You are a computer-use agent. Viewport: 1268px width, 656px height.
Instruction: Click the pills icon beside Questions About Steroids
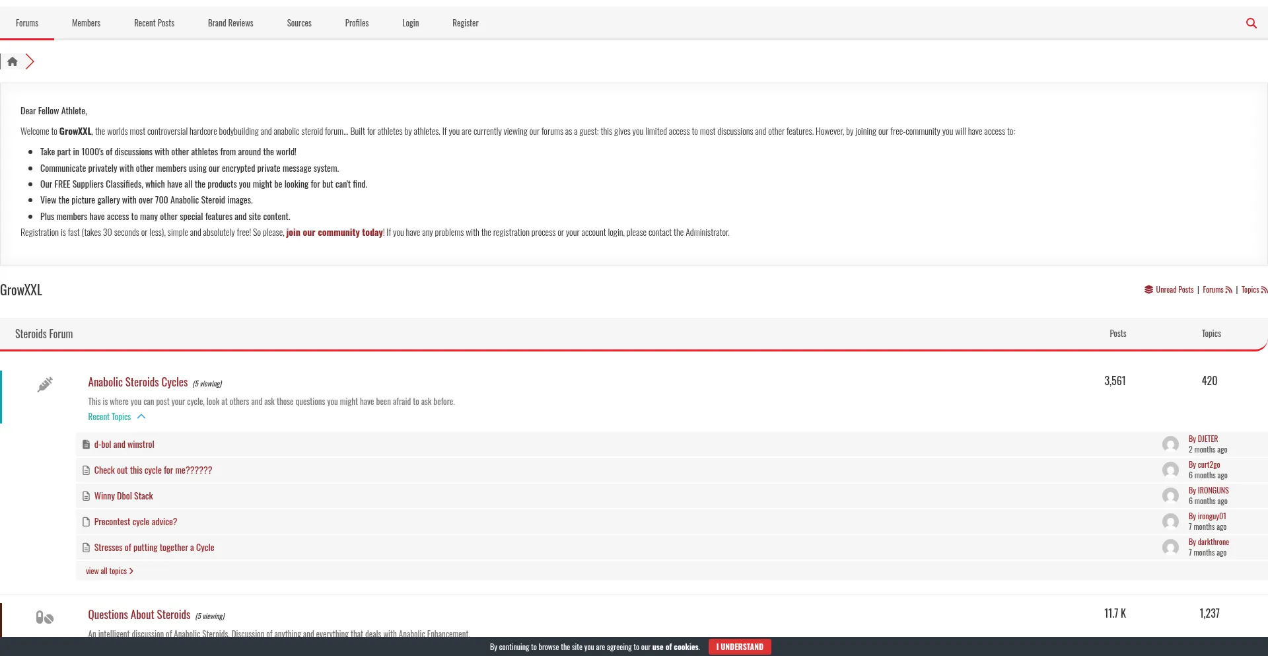coord(45,617)
